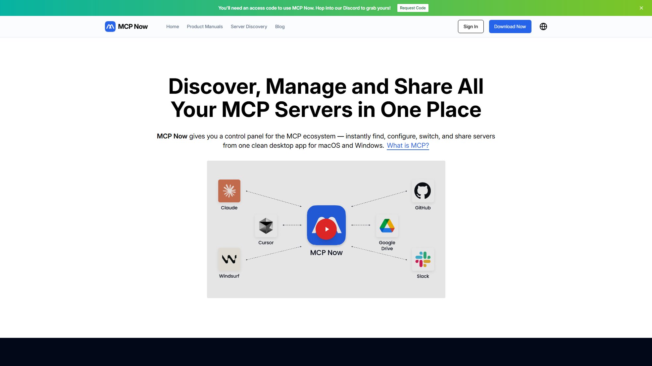Image resolution: width=652 pixels, height=366 pixels.
Task: Click the Claude icon in the diagram
Action: [x=229, y=191]
